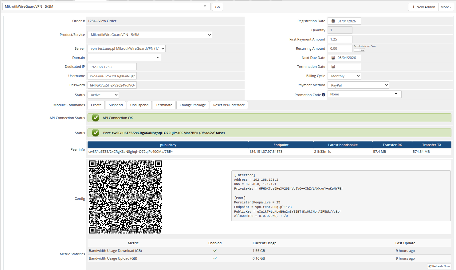Click the Reset VPN Interface button
456x270 pixels.
click(x=229, y=105)
